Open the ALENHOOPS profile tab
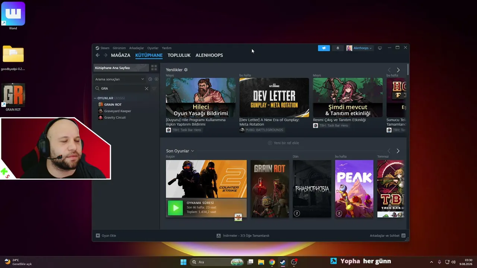Image resolution: width=477 pixels, height=268 pixels. click(209, 55)
